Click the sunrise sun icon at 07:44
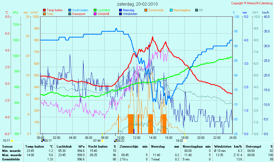Viewport: 274px width, 162px height. 102,141
